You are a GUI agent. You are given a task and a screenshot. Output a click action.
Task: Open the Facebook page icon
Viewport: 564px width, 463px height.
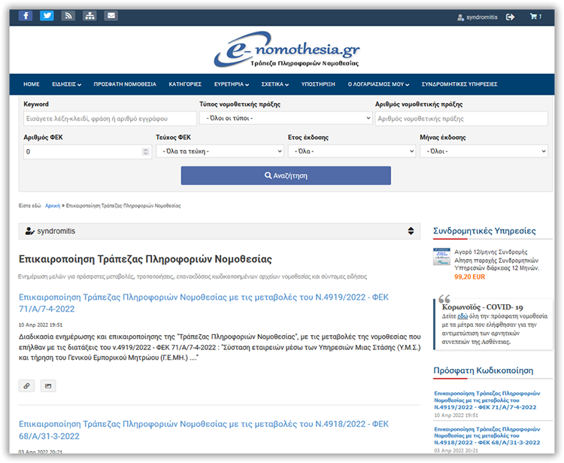click(26, 16)
